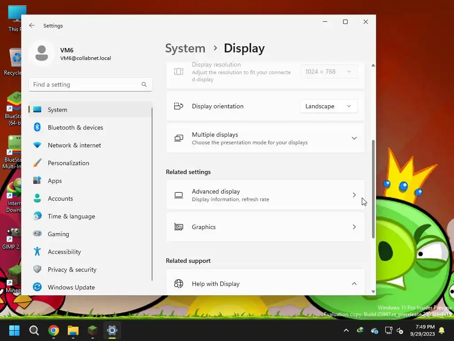454x341 pixels.
Task: Click the Advanced display monitor icon
Action: point(179,195)
